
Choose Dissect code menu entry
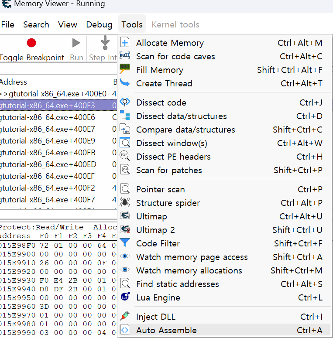coord(225,102)
